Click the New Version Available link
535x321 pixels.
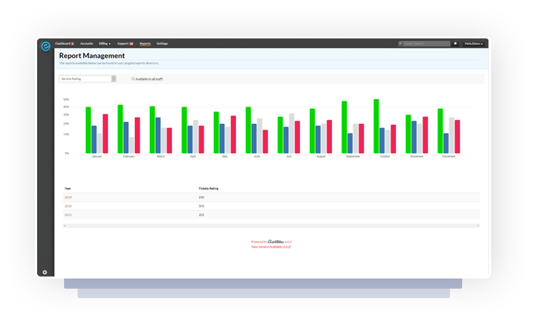pos(271,247)
